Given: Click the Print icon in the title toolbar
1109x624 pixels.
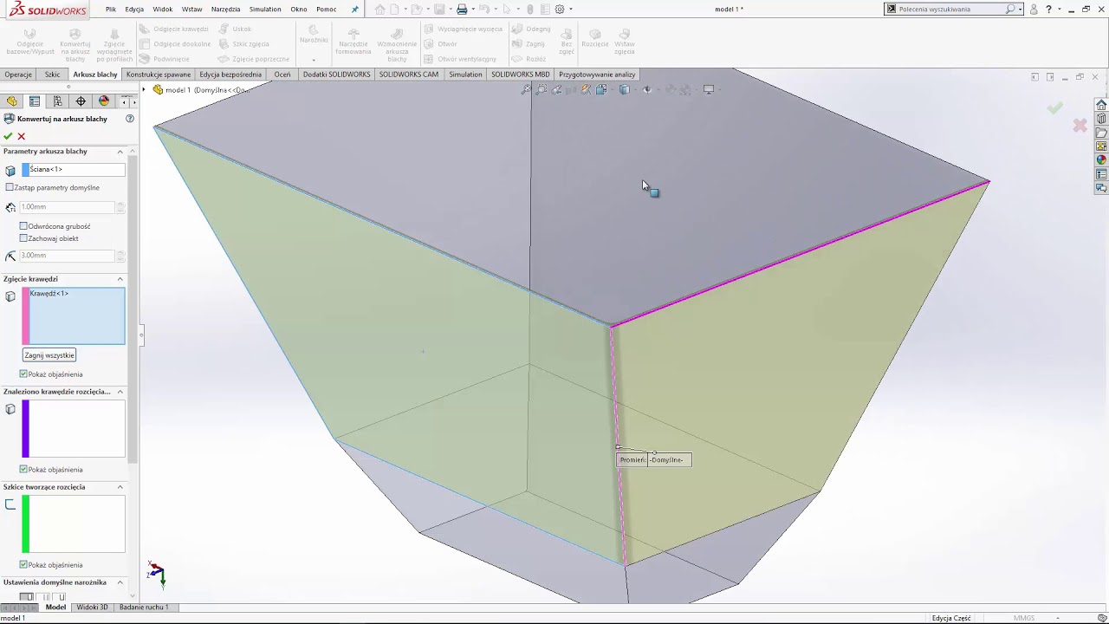Looking at the screenshot, I should pos(462,10).
